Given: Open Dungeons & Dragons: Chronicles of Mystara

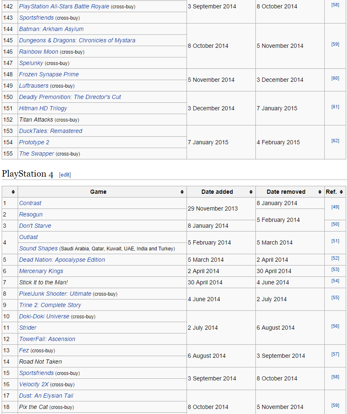Looking at the screenshot, I should point(77,40).
